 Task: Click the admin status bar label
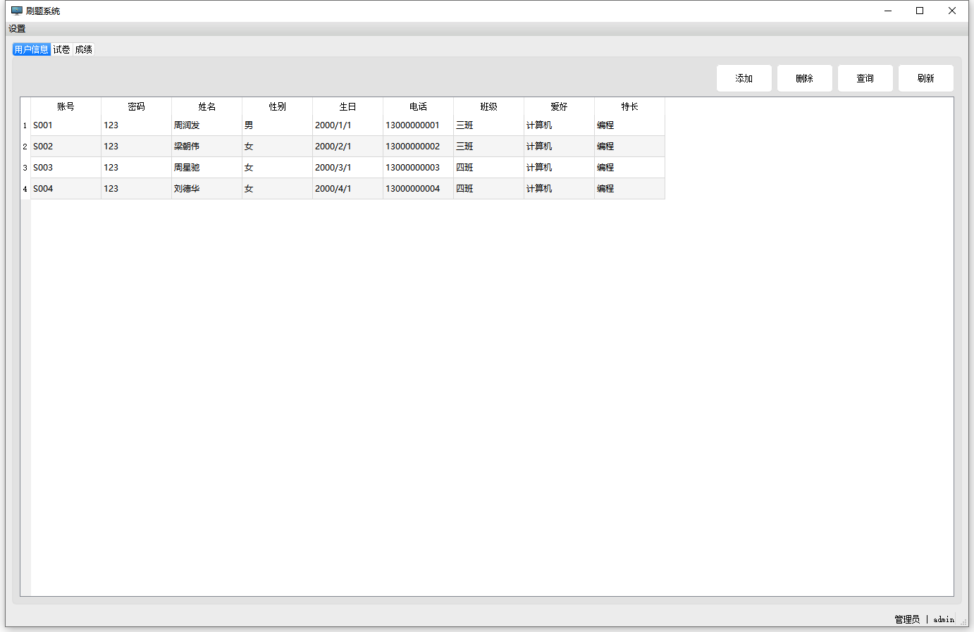click(x=944, y=619)
